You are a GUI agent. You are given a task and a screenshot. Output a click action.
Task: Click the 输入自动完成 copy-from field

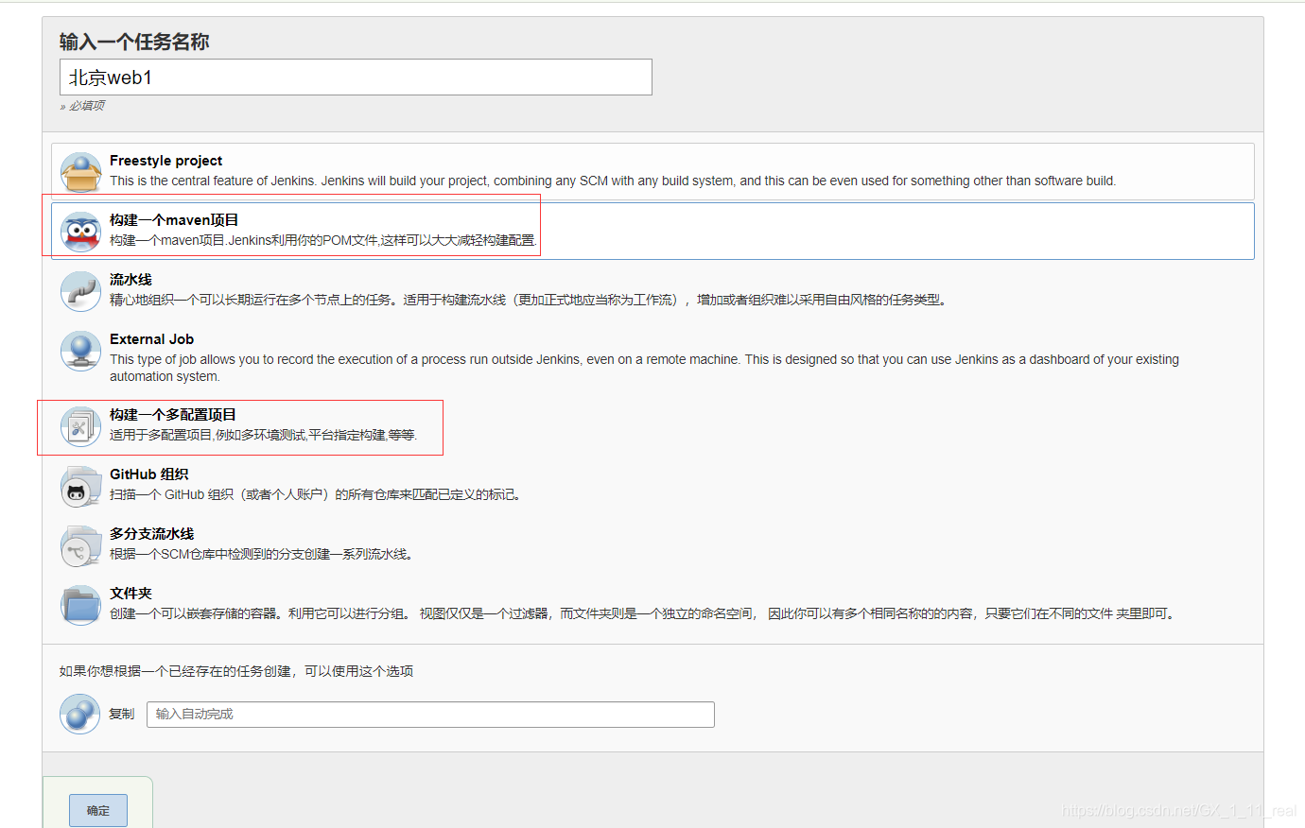coord(430,715)
